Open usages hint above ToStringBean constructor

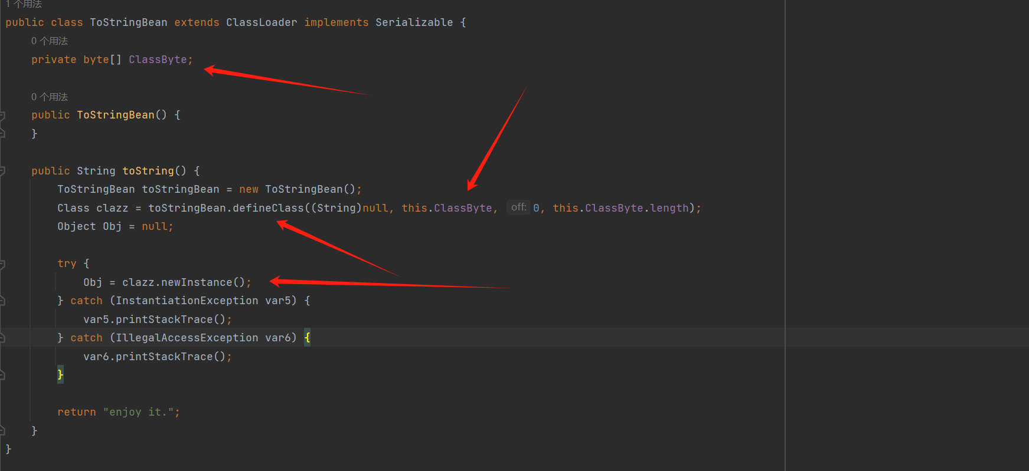(50, 97)
